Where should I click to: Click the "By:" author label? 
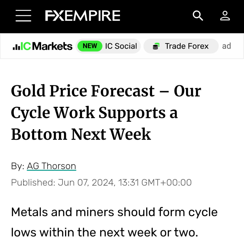pyautogui.click(x=18, y=166)
